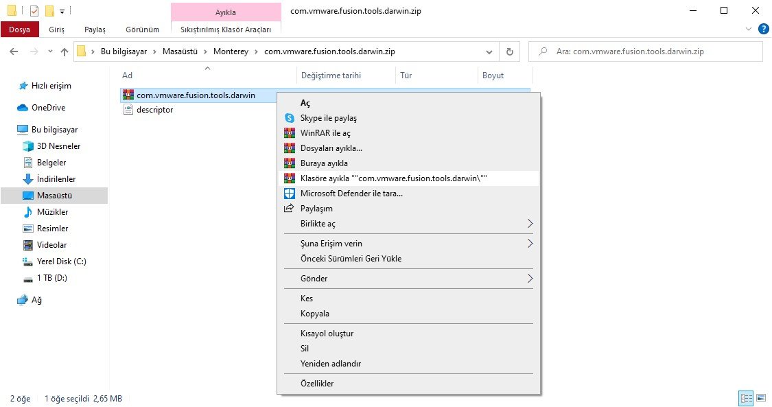Select Sil in the context menu
Screen dimensions: 772x407
click(409, 349)
